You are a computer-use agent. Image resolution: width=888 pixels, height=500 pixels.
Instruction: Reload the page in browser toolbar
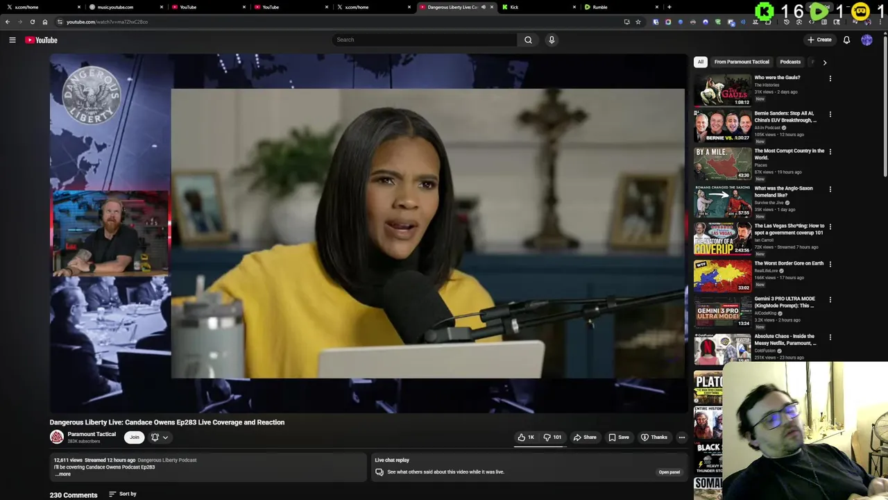[32, 22]
